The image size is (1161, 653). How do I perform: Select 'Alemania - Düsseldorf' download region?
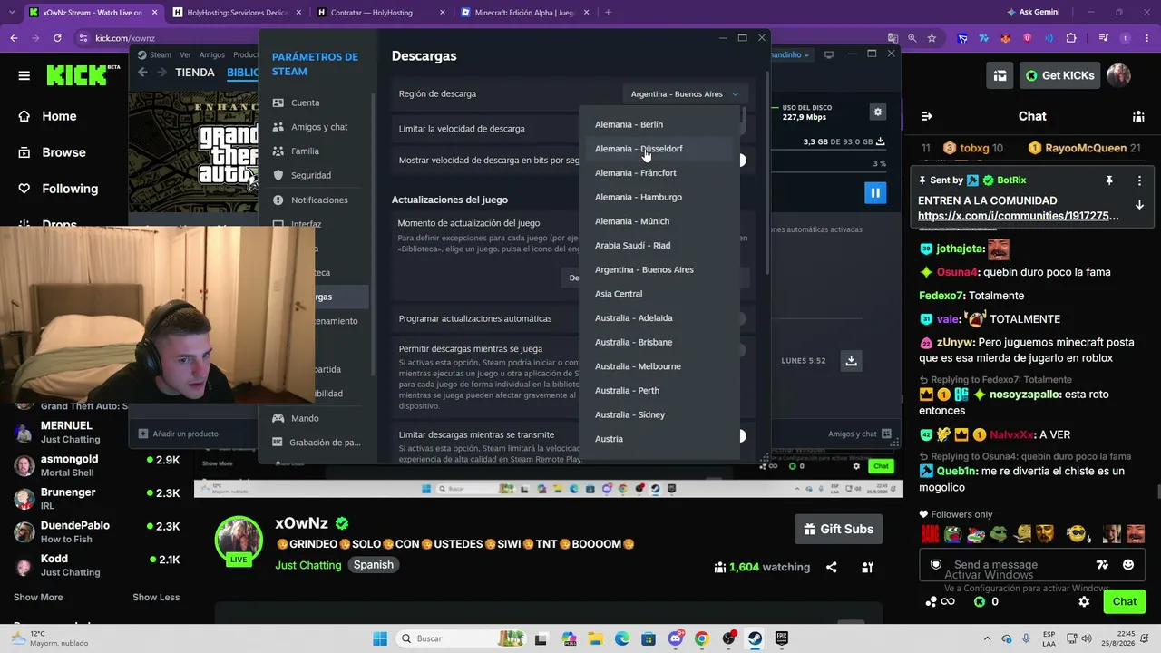point(659,149)
